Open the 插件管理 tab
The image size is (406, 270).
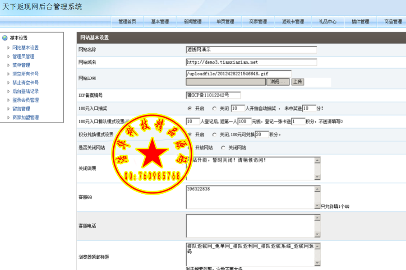(x=360, y=21)
